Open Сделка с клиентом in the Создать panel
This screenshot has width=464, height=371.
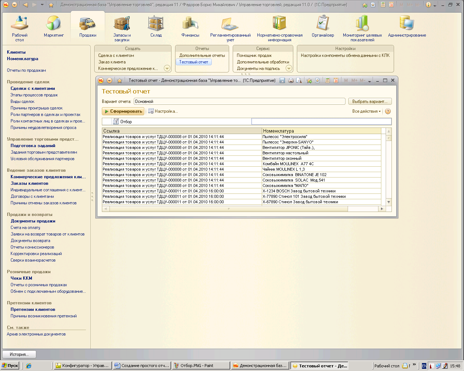116,55
